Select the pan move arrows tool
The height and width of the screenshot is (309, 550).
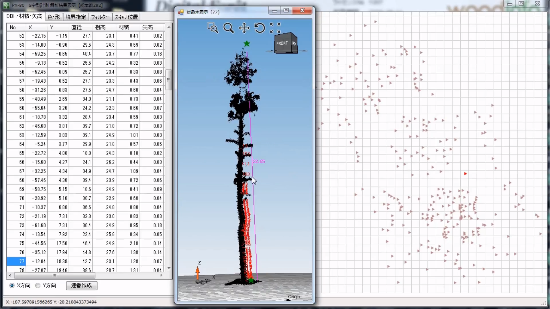click(x=244, y=28)
